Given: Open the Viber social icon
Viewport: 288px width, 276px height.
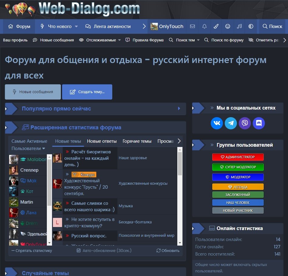Looking at the screenshot, I should tap(245, 123).
